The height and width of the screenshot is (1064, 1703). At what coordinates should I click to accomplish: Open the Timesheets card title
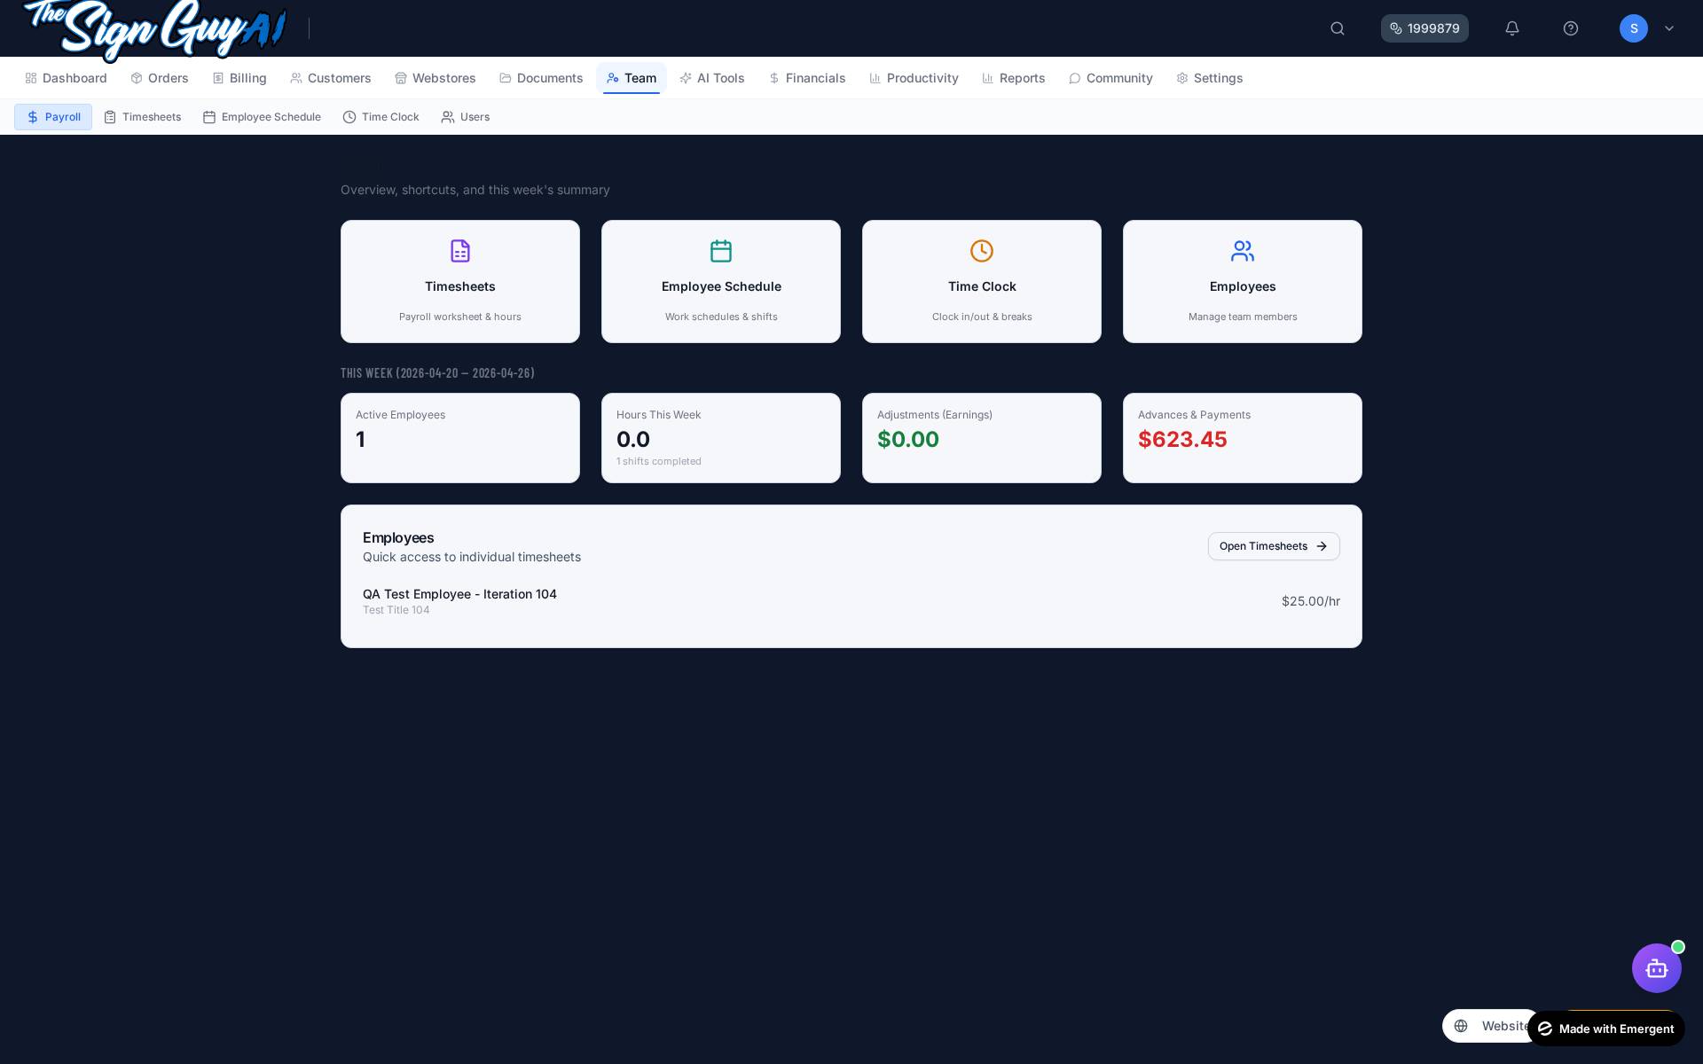point(460,286)
